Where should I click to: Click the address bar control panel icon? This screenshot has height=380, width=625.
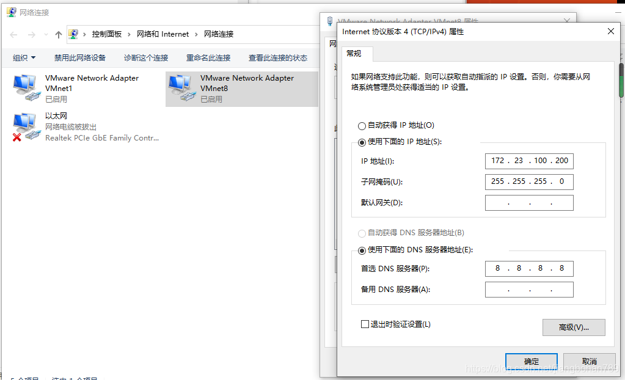pos(73,34)
